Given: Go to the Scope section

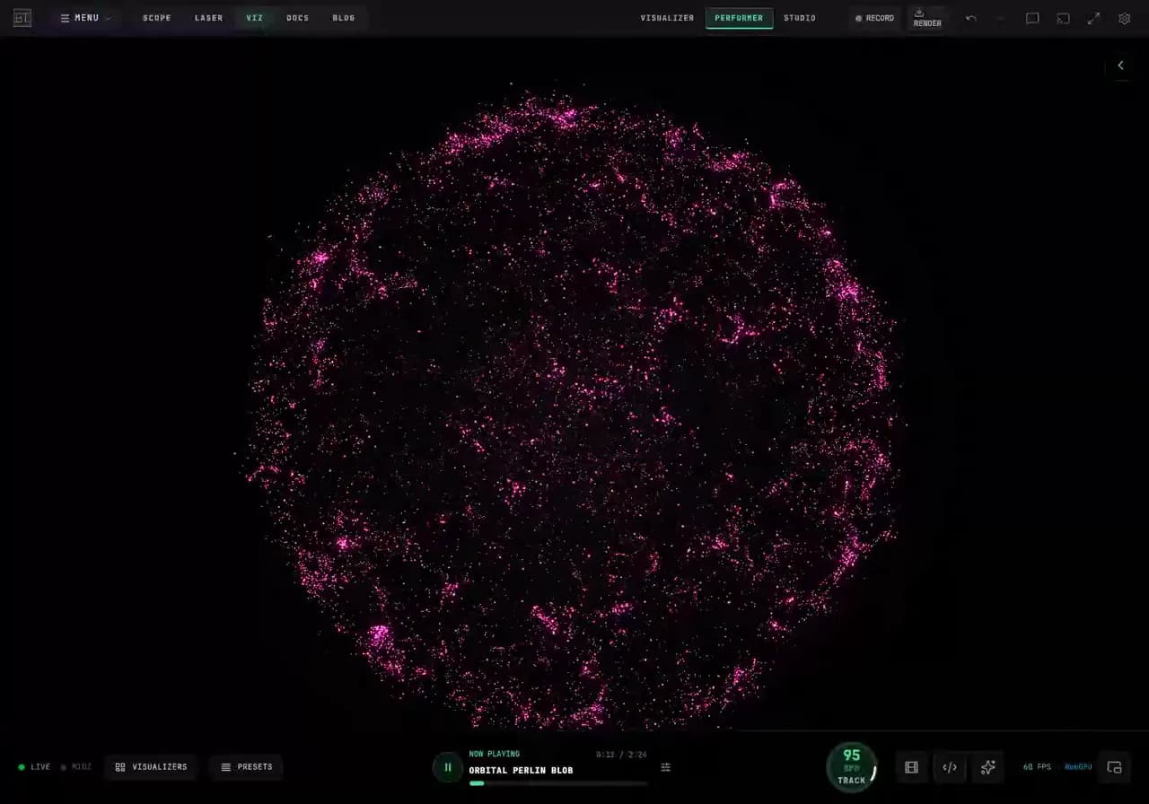Looking at the screenshot, I should (x=157, y=18).
